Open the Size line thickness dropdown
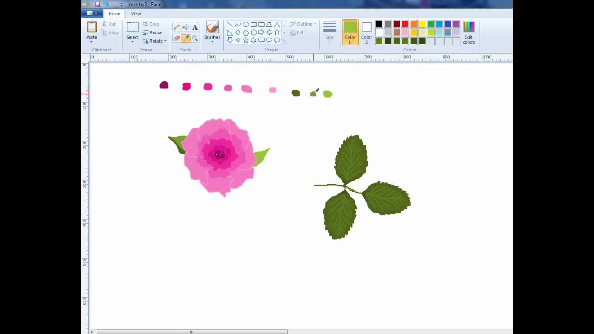The image size is (594, 334). pyautogui.click(x=329, y=32)
